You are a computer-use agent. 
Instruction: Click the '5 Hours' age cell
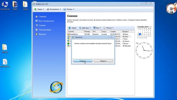(125, 44)
